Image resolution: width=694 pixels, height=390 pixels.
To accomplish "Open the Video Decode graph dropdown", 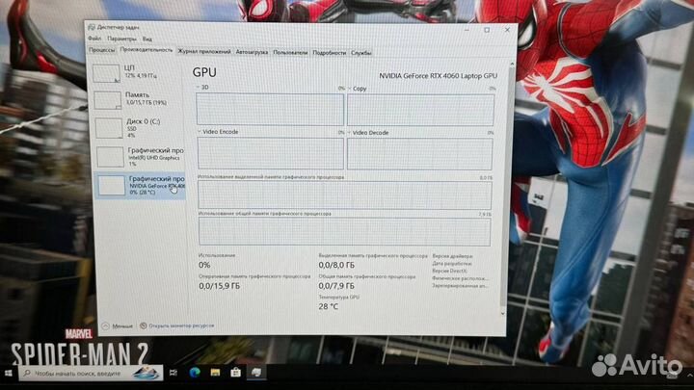I will [350, 132].
